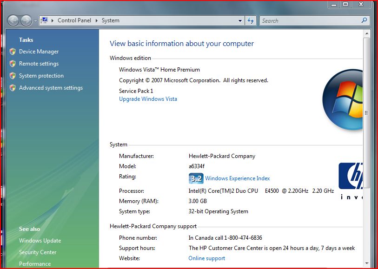The image size is (378, 269).
Task: Open the Windows Experience Index link
Action: point(238,178)
